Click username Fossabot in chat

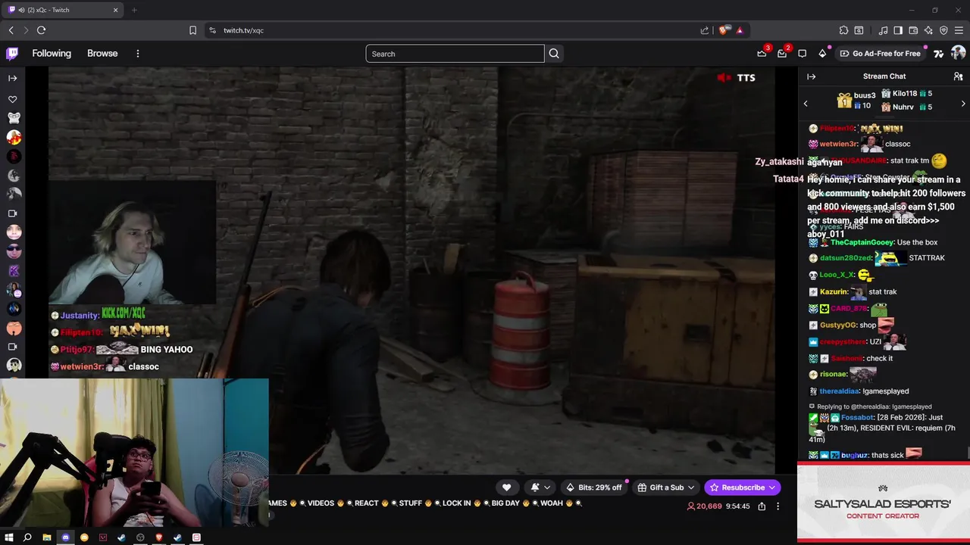(857, 418)
